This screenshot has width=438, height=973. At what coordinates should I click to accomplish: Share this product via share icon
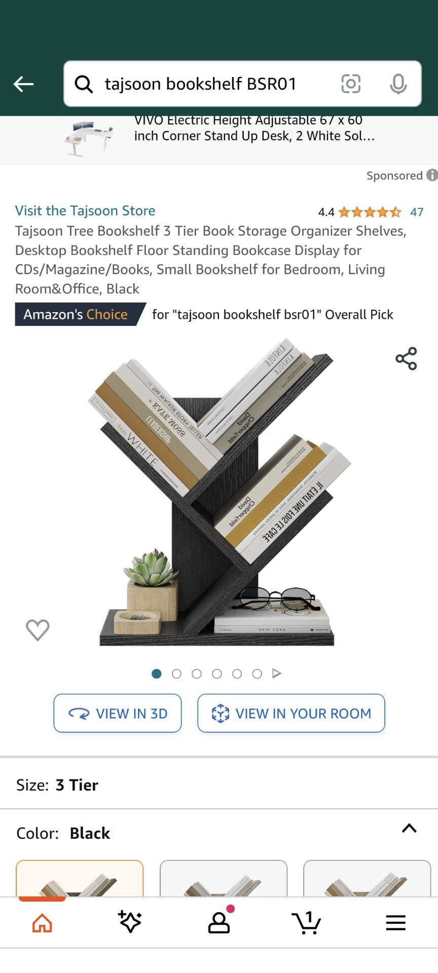406,359
